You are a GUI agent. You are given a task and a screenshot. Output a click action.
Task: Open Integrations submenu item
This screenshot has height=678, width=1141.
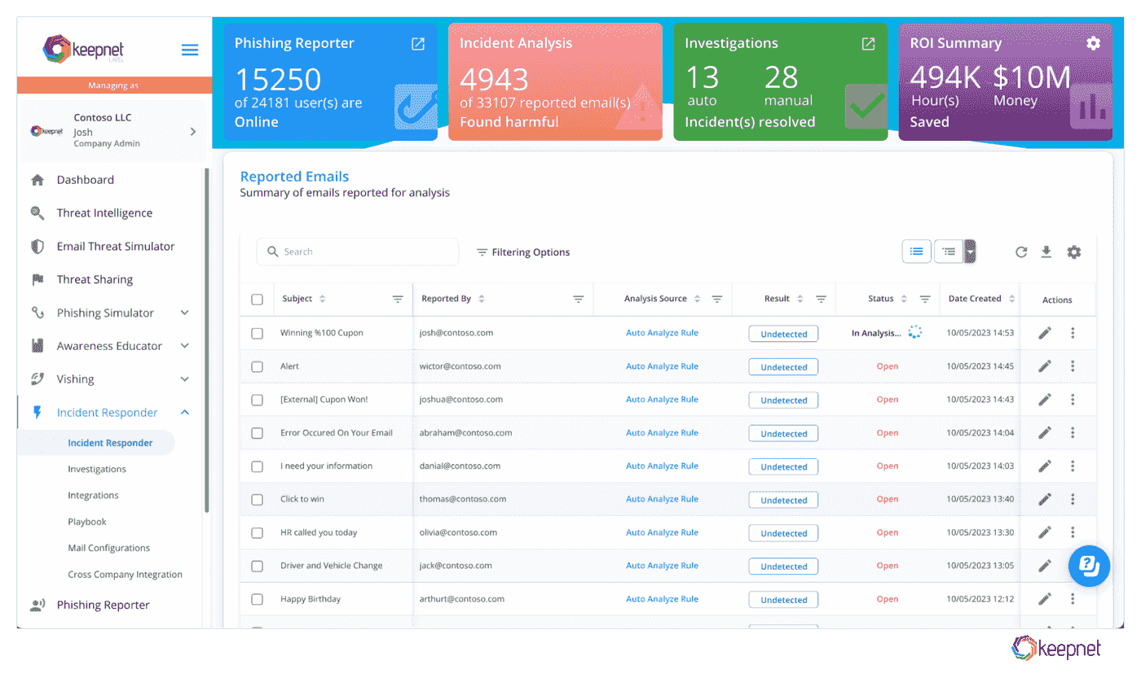pyautogui.click(x=93, y=495)
